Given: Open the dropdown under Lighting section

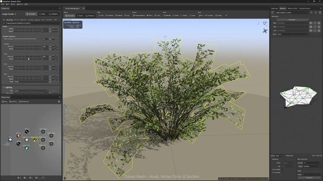Looking at the screenshot, I should (x=31, y=90).
